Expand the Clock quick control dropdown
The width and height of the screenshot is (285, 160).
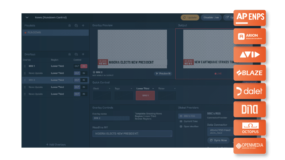(x=109, y=89)
